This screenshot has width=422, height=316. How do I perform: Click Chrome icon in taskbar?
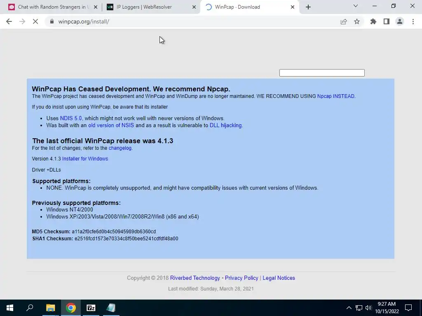point(71,308)
